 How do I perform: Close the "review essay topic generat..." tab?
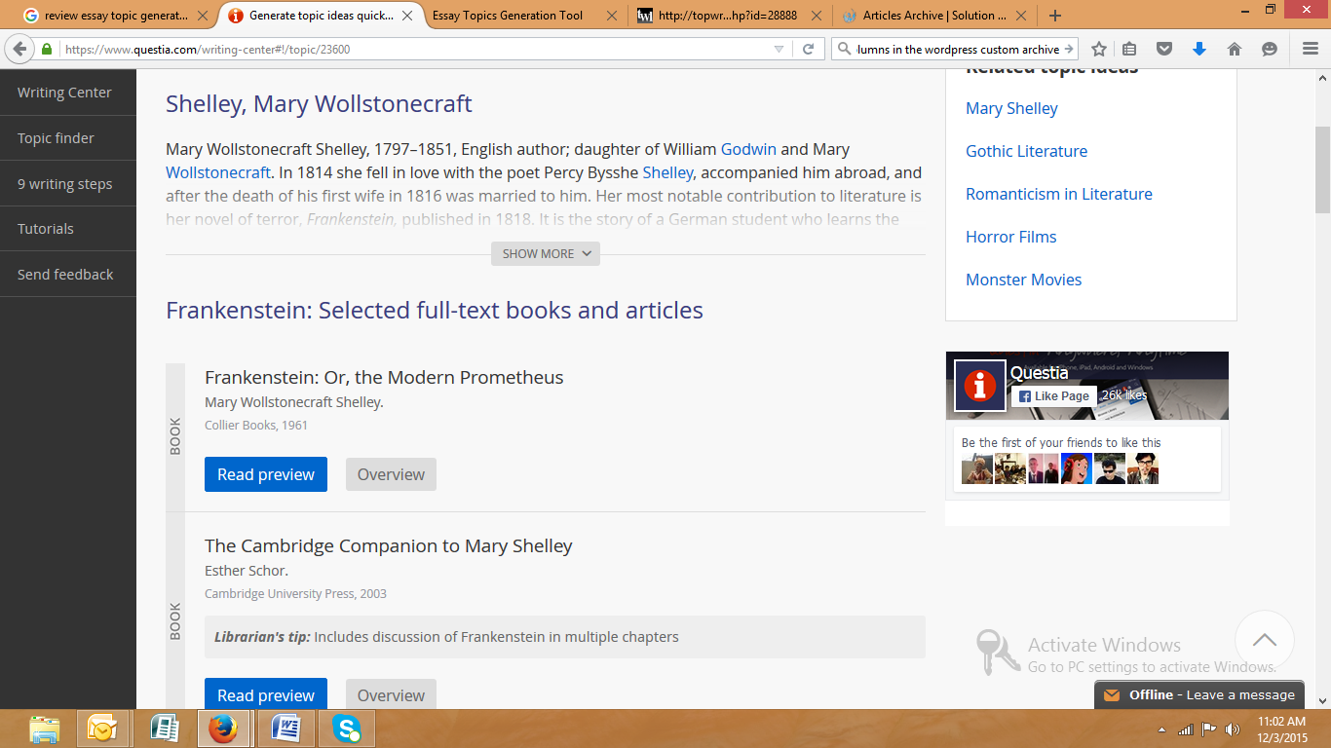pyautogui.click(x=204, y=16)
